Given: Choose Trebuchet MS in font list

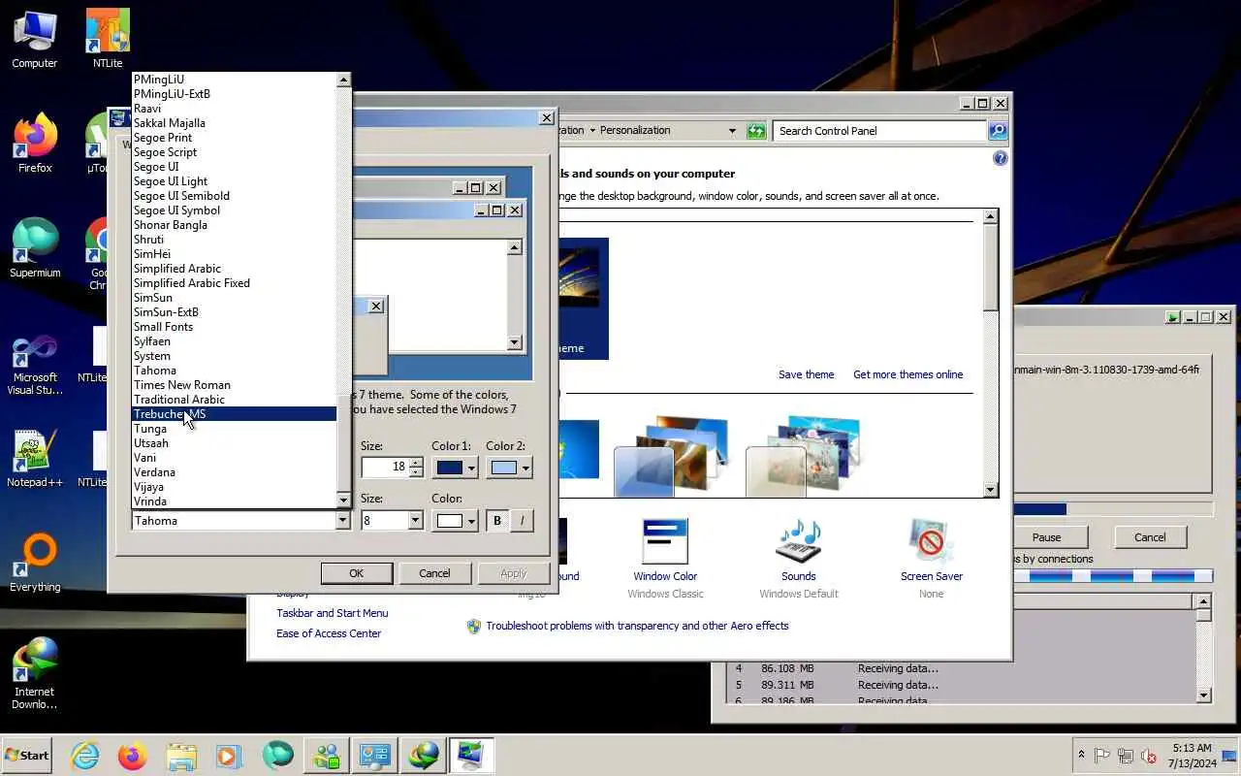Looking at the screenshot, I should click(x=234, y=414).
